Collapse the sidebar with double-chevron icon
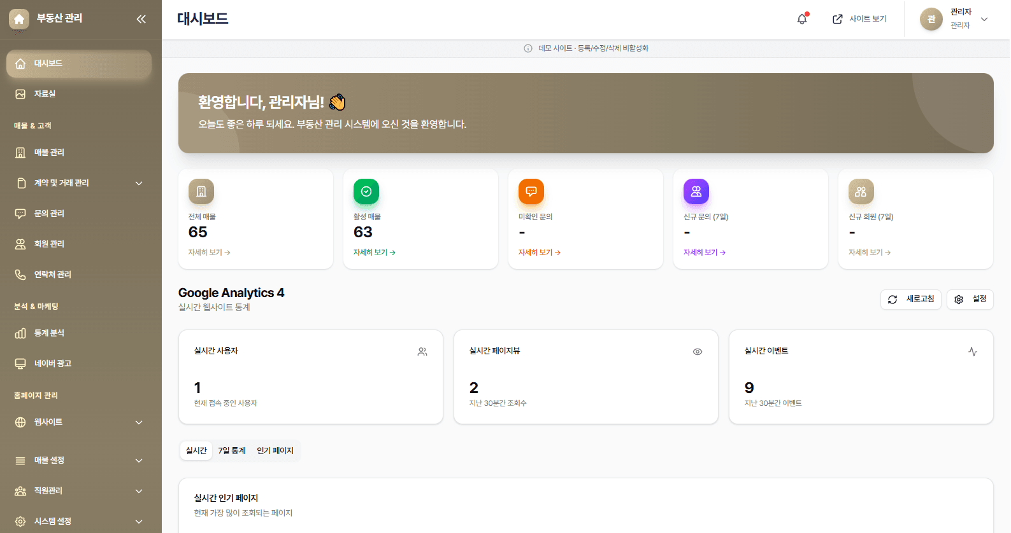Viewport: 1011px width, 533px height. (x=141, y=19)
